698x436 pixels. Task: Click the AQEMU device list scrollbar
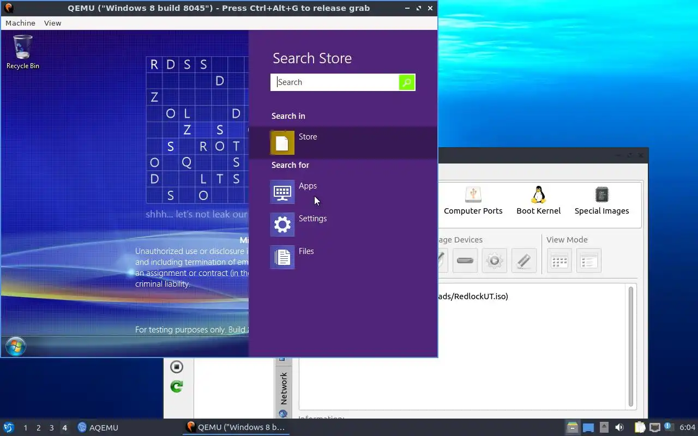pos(631,346)
